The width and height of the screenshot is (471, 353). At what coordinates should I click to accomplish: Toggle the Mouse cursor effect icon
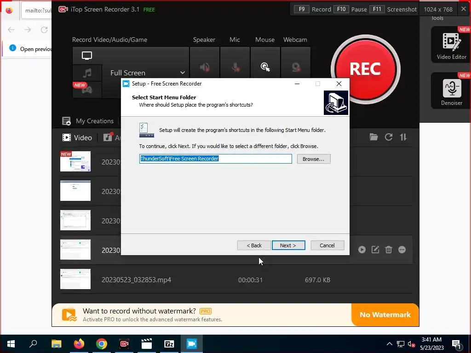tap(265, 67)
